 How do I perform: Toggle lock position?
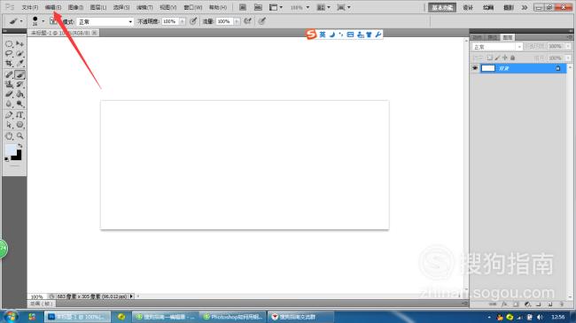point(505,58)
